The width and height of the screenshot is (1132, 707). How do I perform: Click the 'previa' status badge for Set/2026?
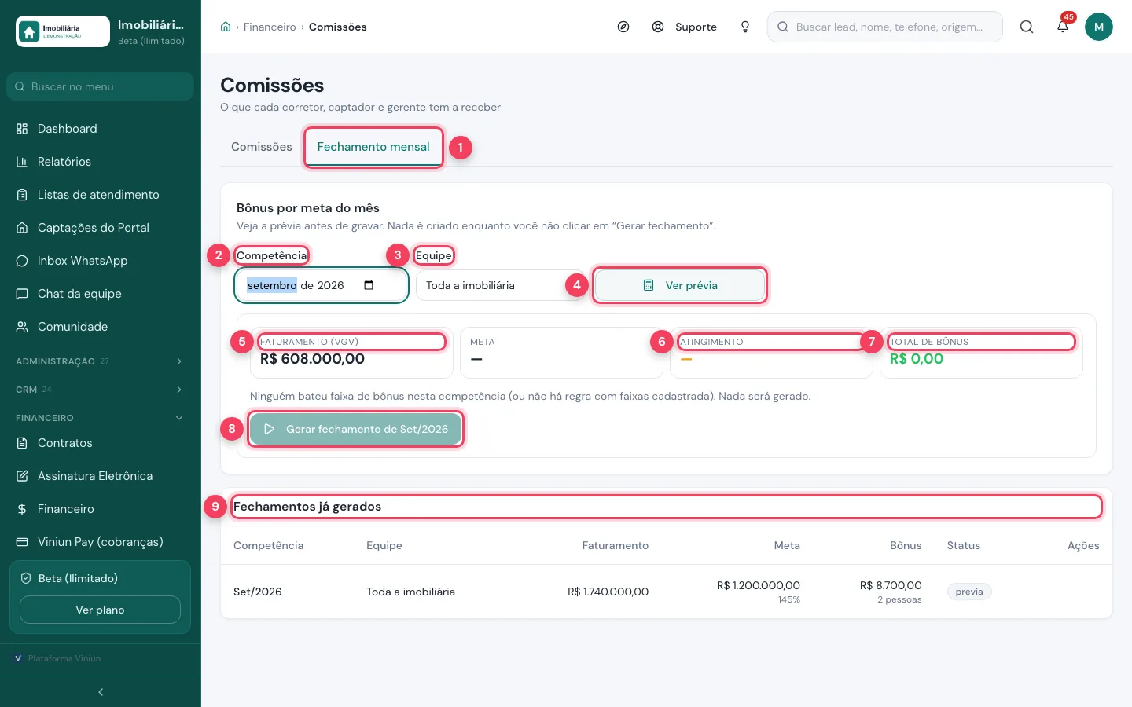tap(969, 592)
